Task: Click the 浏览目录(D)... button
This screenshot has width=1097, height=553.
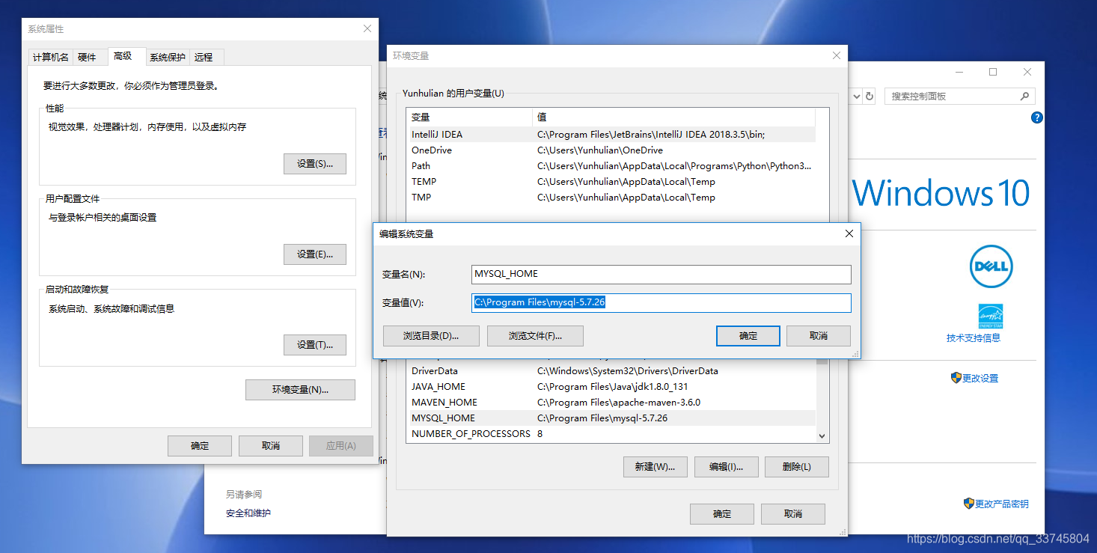Action: click(x=431, y=336)
